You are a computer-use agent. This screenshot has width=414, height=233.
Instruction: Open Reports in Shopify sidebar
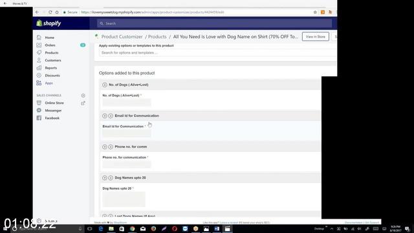50,68
